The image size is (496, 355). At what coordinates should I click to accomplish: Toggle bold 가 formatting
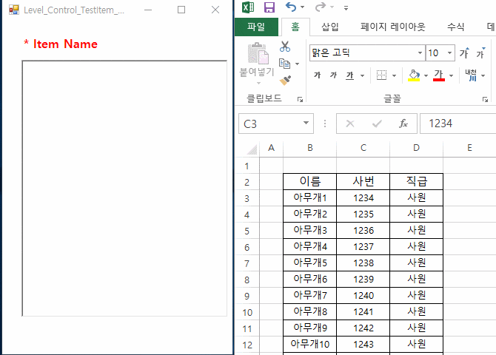point(318,75)
